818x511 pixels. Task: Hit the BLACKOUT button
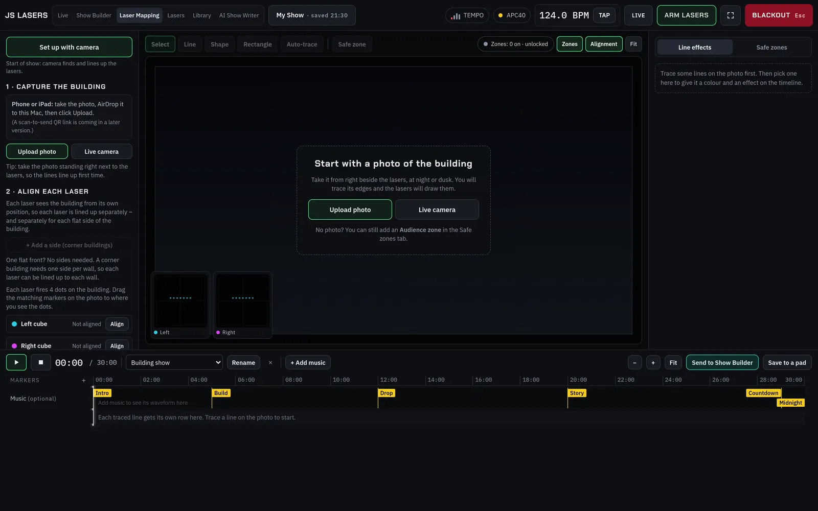coord(778,15)
